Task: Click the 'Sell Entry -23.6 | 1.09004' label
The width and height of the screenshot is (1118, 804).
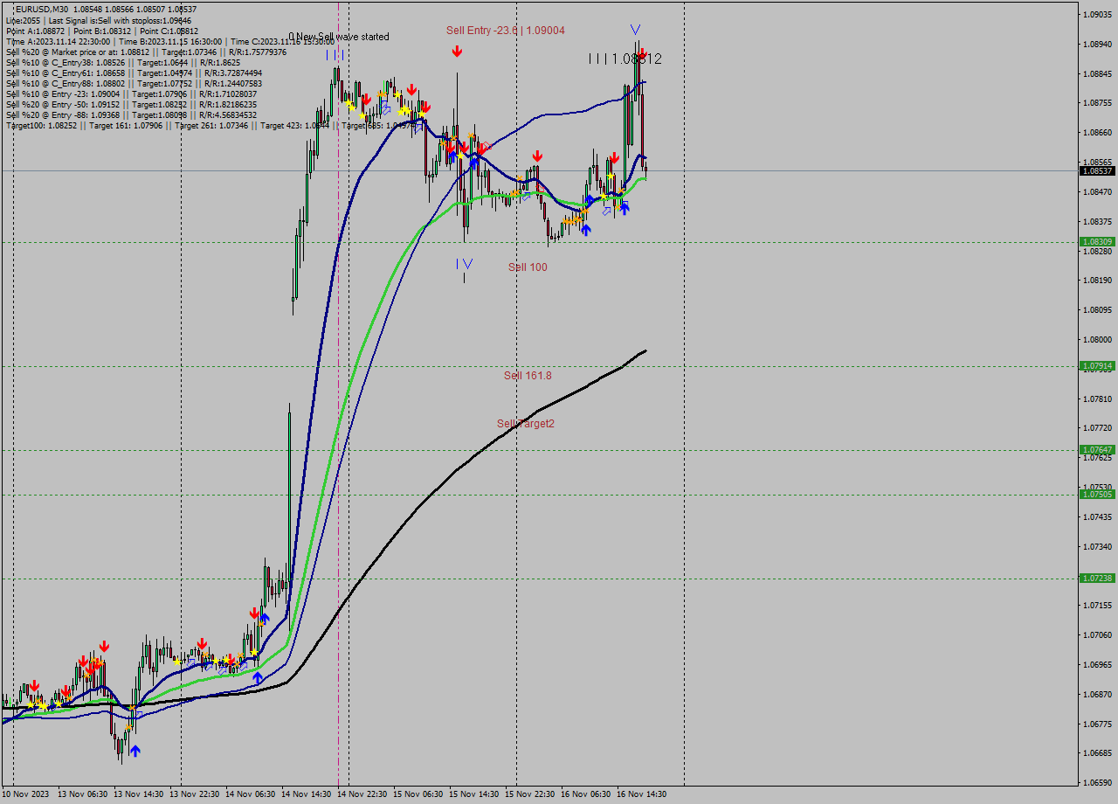Action: pos(506,31)
